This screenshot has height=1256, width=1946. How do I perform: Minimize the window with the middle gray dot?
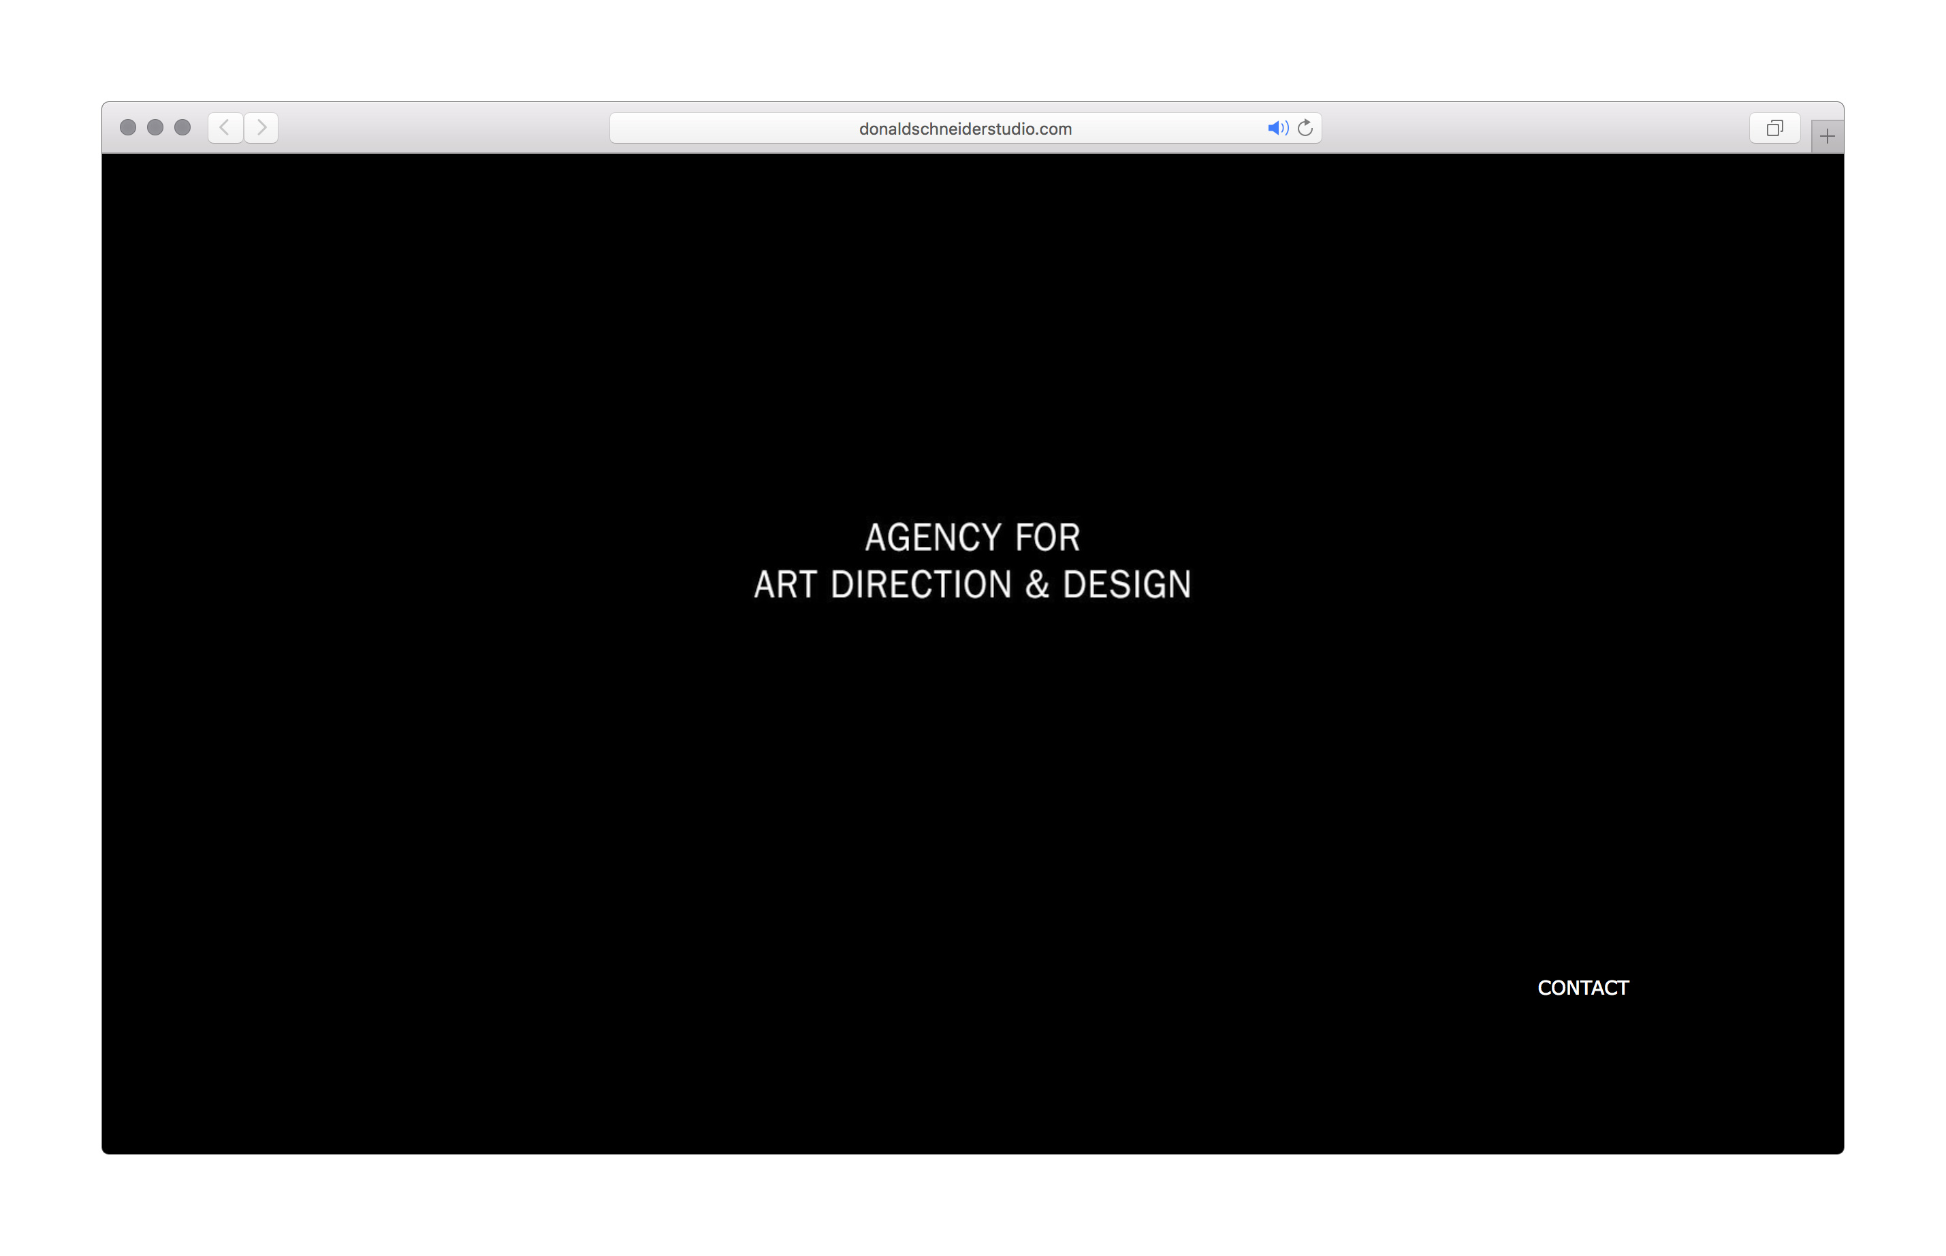(x=155, y=127)
